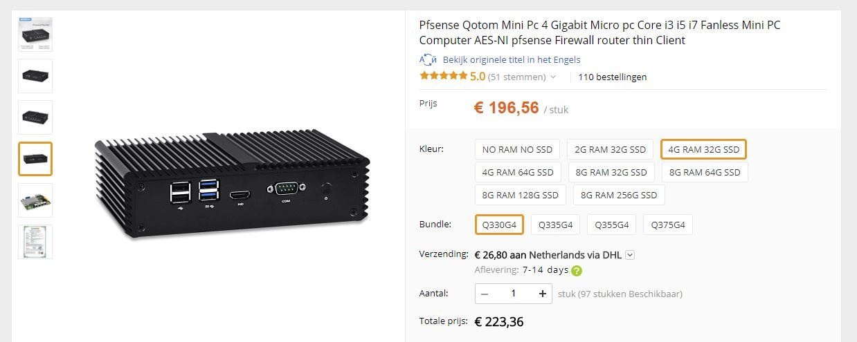Expand the star ratings breakdown arrow
Screen dimensions: 857x342
[x=553, y=77]
